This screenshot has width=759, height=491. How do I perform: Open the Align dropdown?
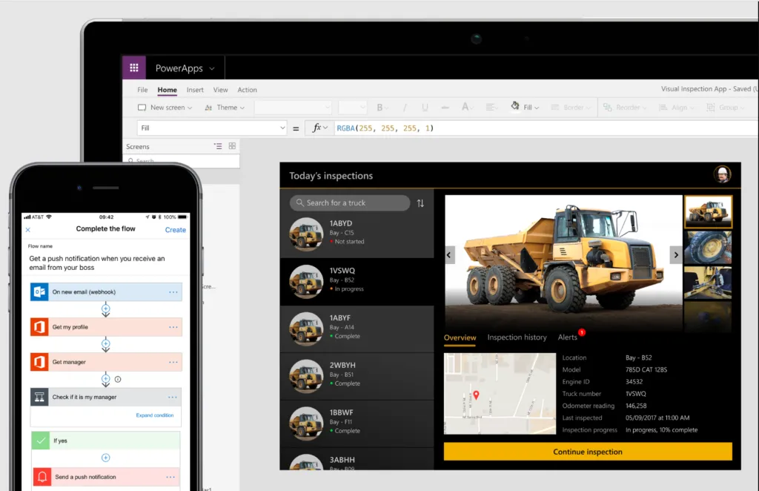[x=677, y=108]
